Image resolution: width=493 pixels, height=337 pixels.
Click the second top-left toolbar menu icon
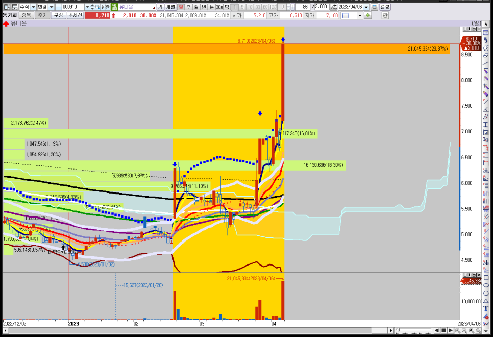click(14, 7)
